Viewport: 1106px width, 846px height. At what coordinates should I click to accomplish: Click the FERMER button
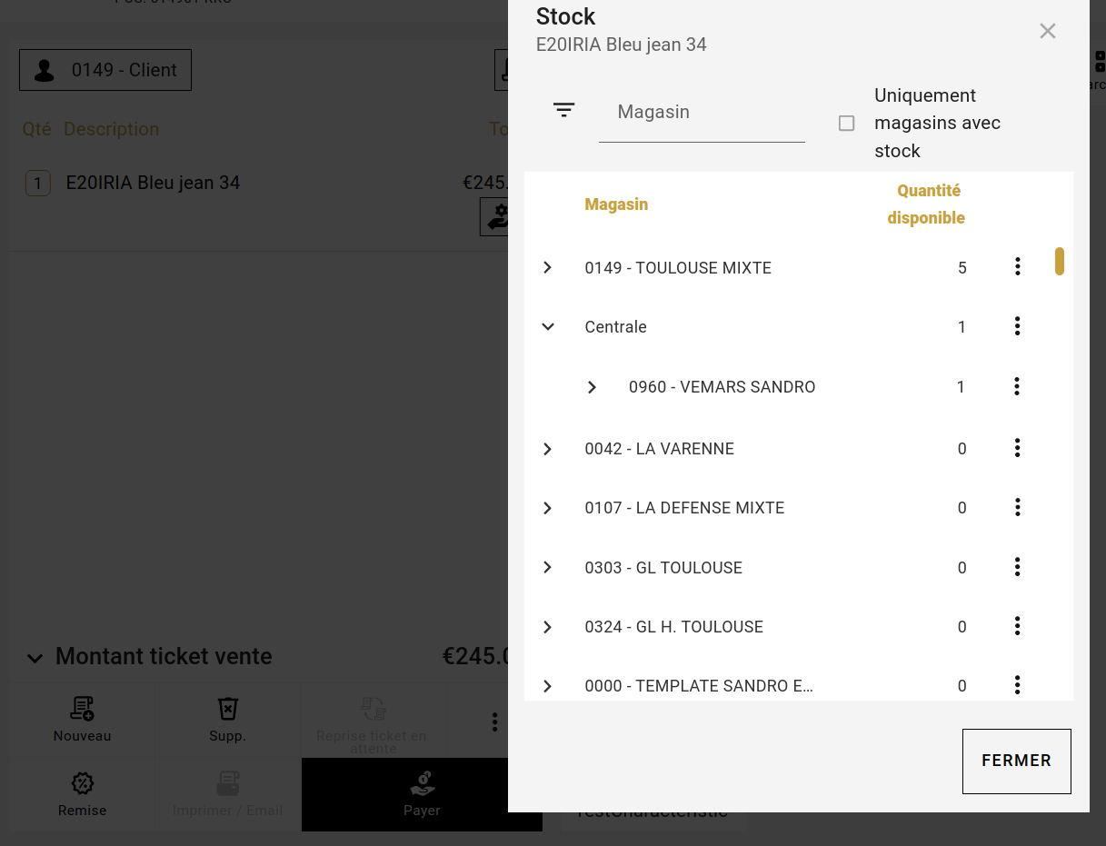coord(1016,761)
